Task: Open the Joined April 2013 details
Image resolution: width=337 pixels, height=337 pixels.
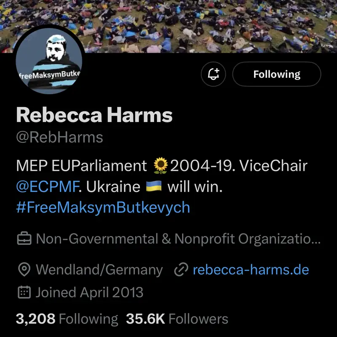Action: 89,292
